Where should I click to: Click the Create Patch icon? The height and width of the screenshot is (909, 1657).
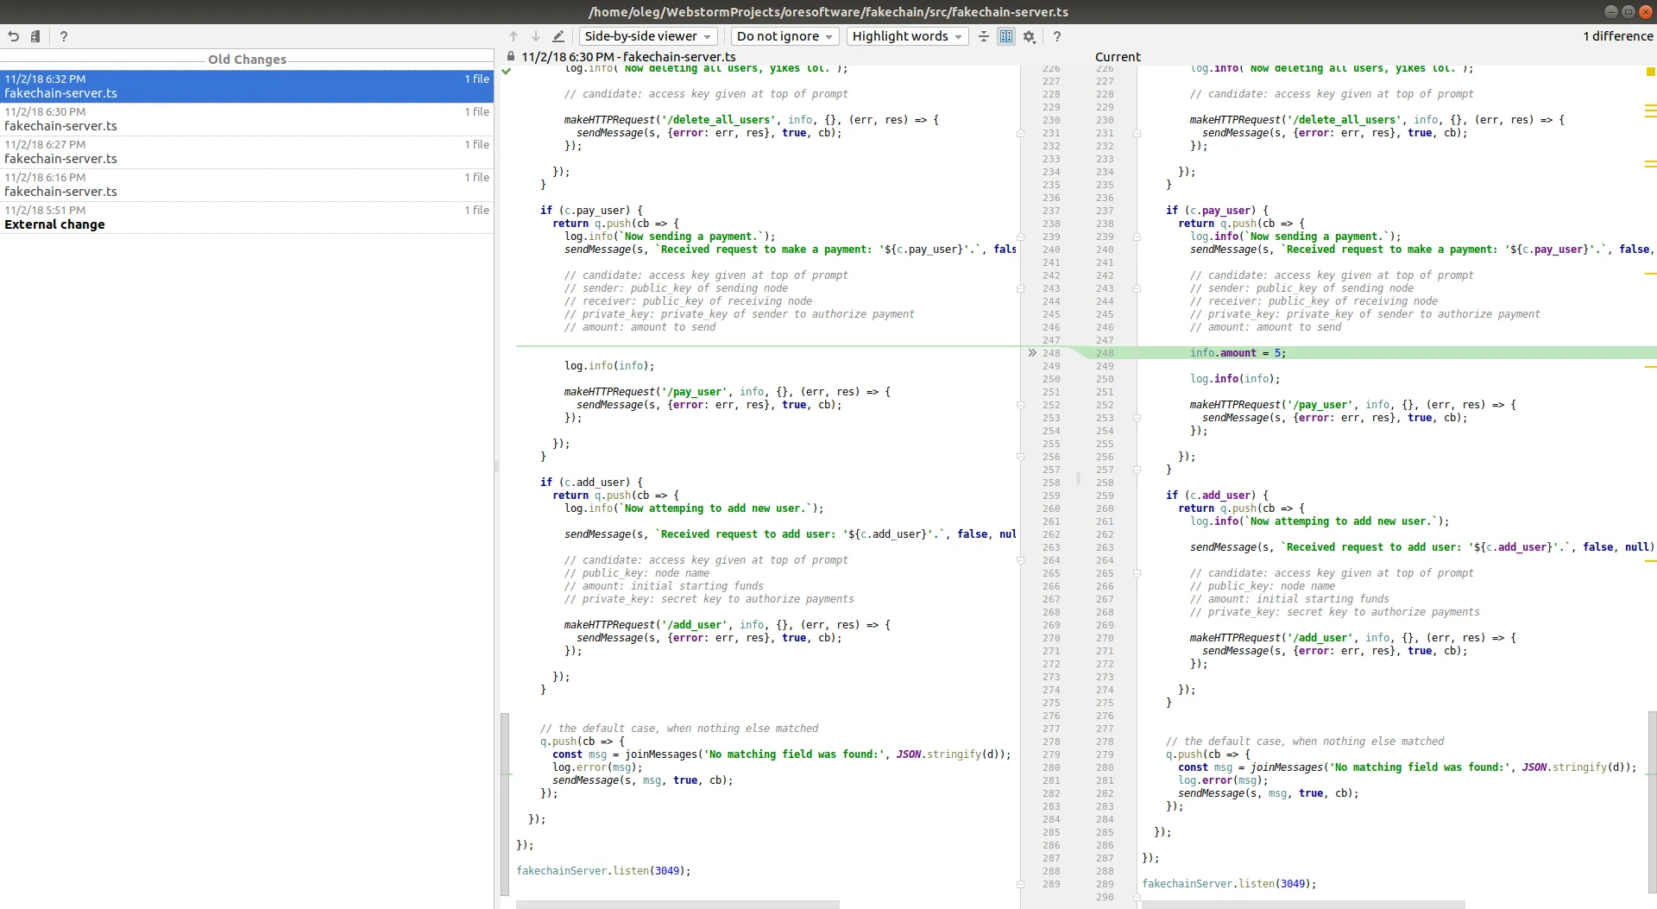click(35, 36)
